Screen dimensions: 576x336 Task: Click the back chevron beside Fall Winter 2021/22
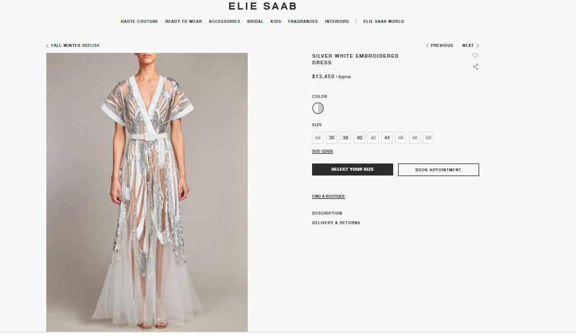pyautogui.click(x=47, y=46)
